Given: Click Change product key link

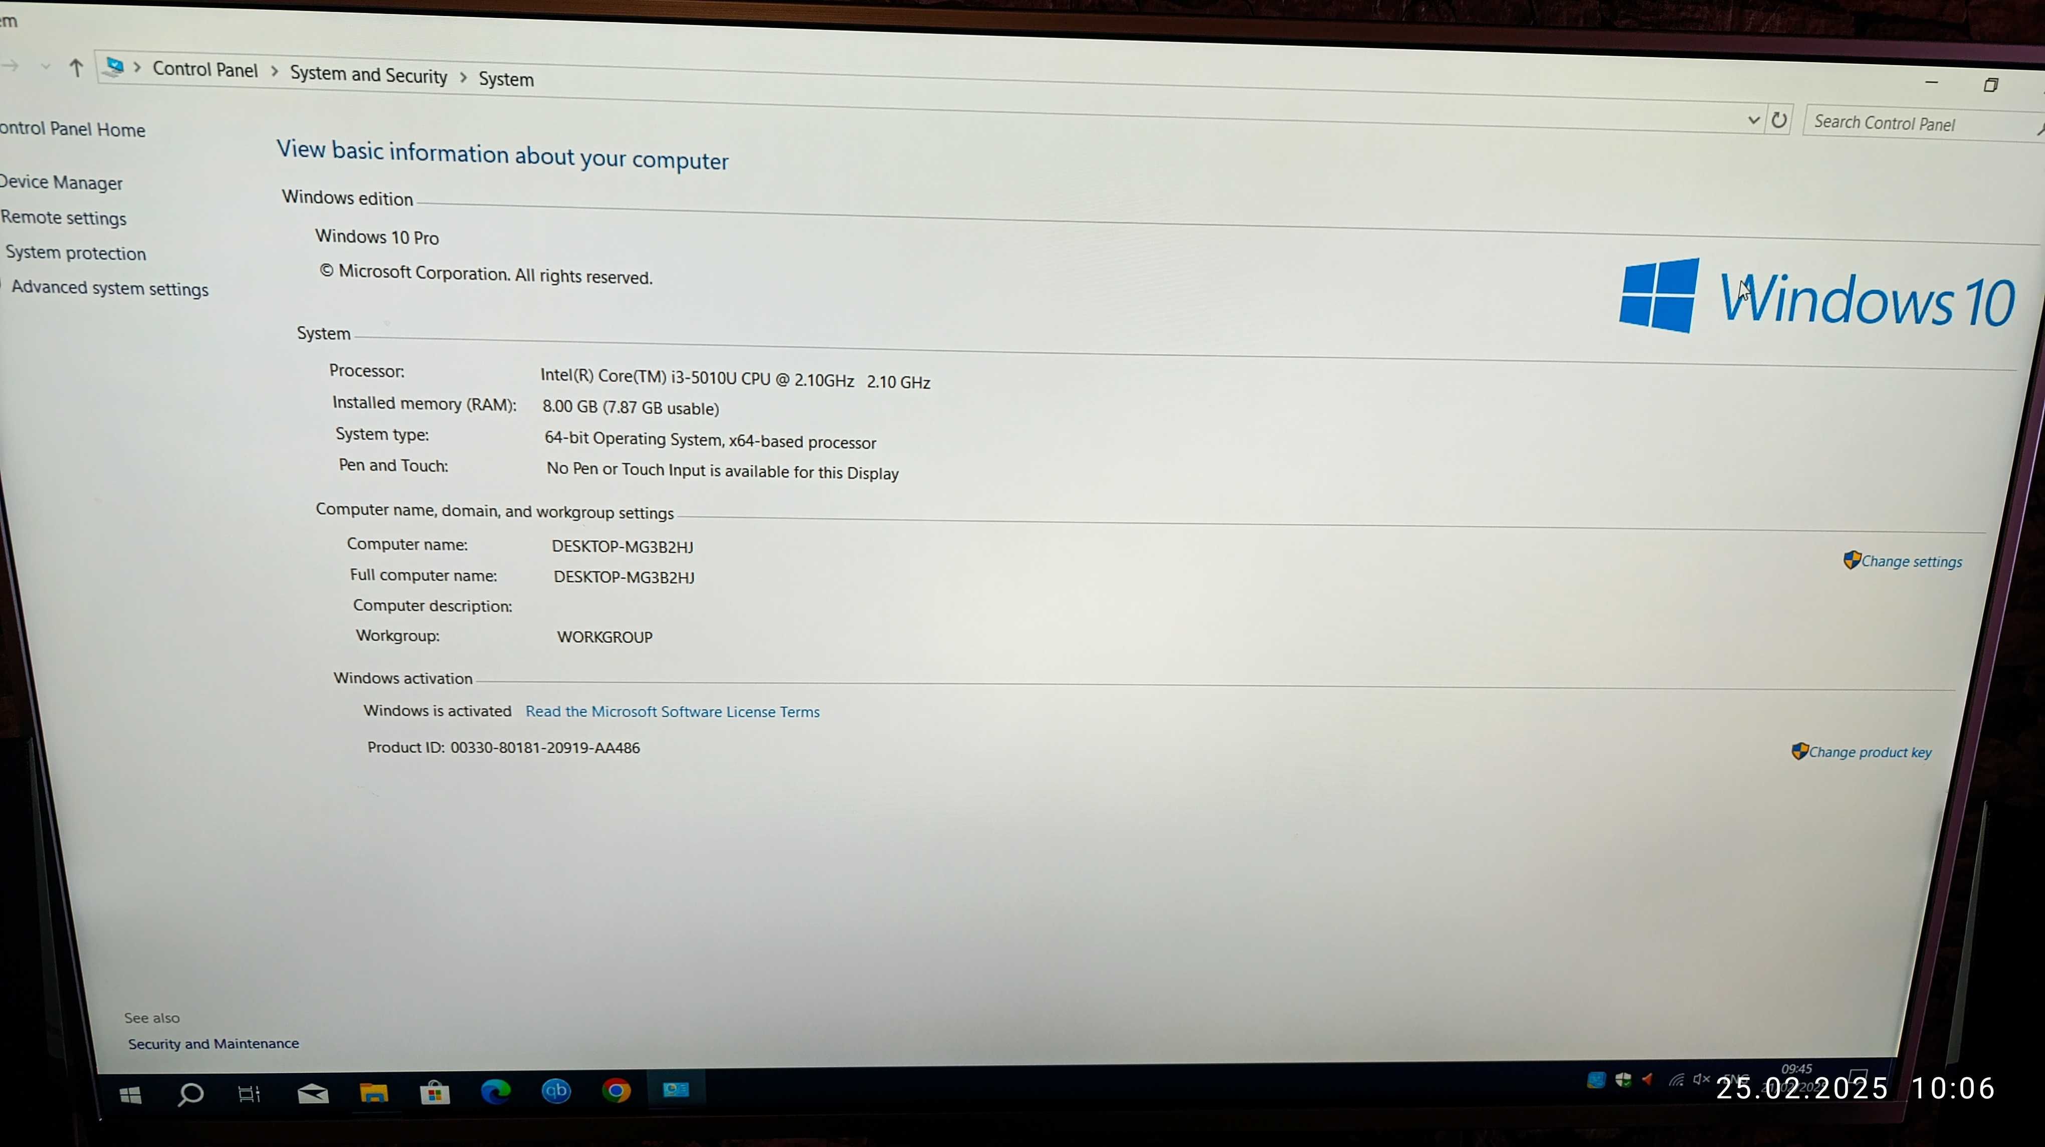Looking at the screenshot, I should pos(1870,751).
